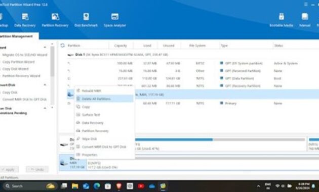Sort by Capacity column header

(x=121, y=45)
